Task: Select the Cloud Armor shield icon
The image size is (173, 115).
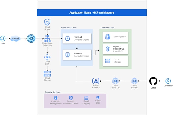Action: click(47, 22)
